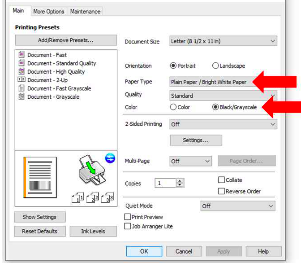Select the Document - Fast preset icon
301x263 pixels.
21,55
